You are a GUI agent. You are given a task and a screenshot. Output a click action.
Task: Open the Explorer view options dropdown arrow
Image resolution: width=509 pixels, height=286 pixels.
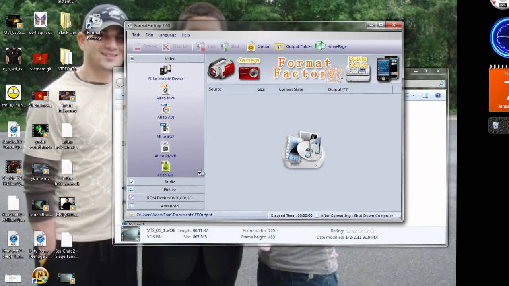click(414, 95)
